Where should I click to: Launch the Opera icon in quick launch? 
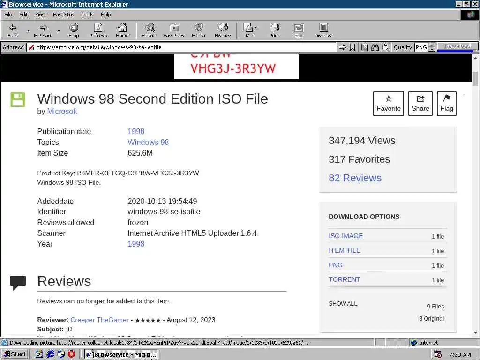(71, 354)
